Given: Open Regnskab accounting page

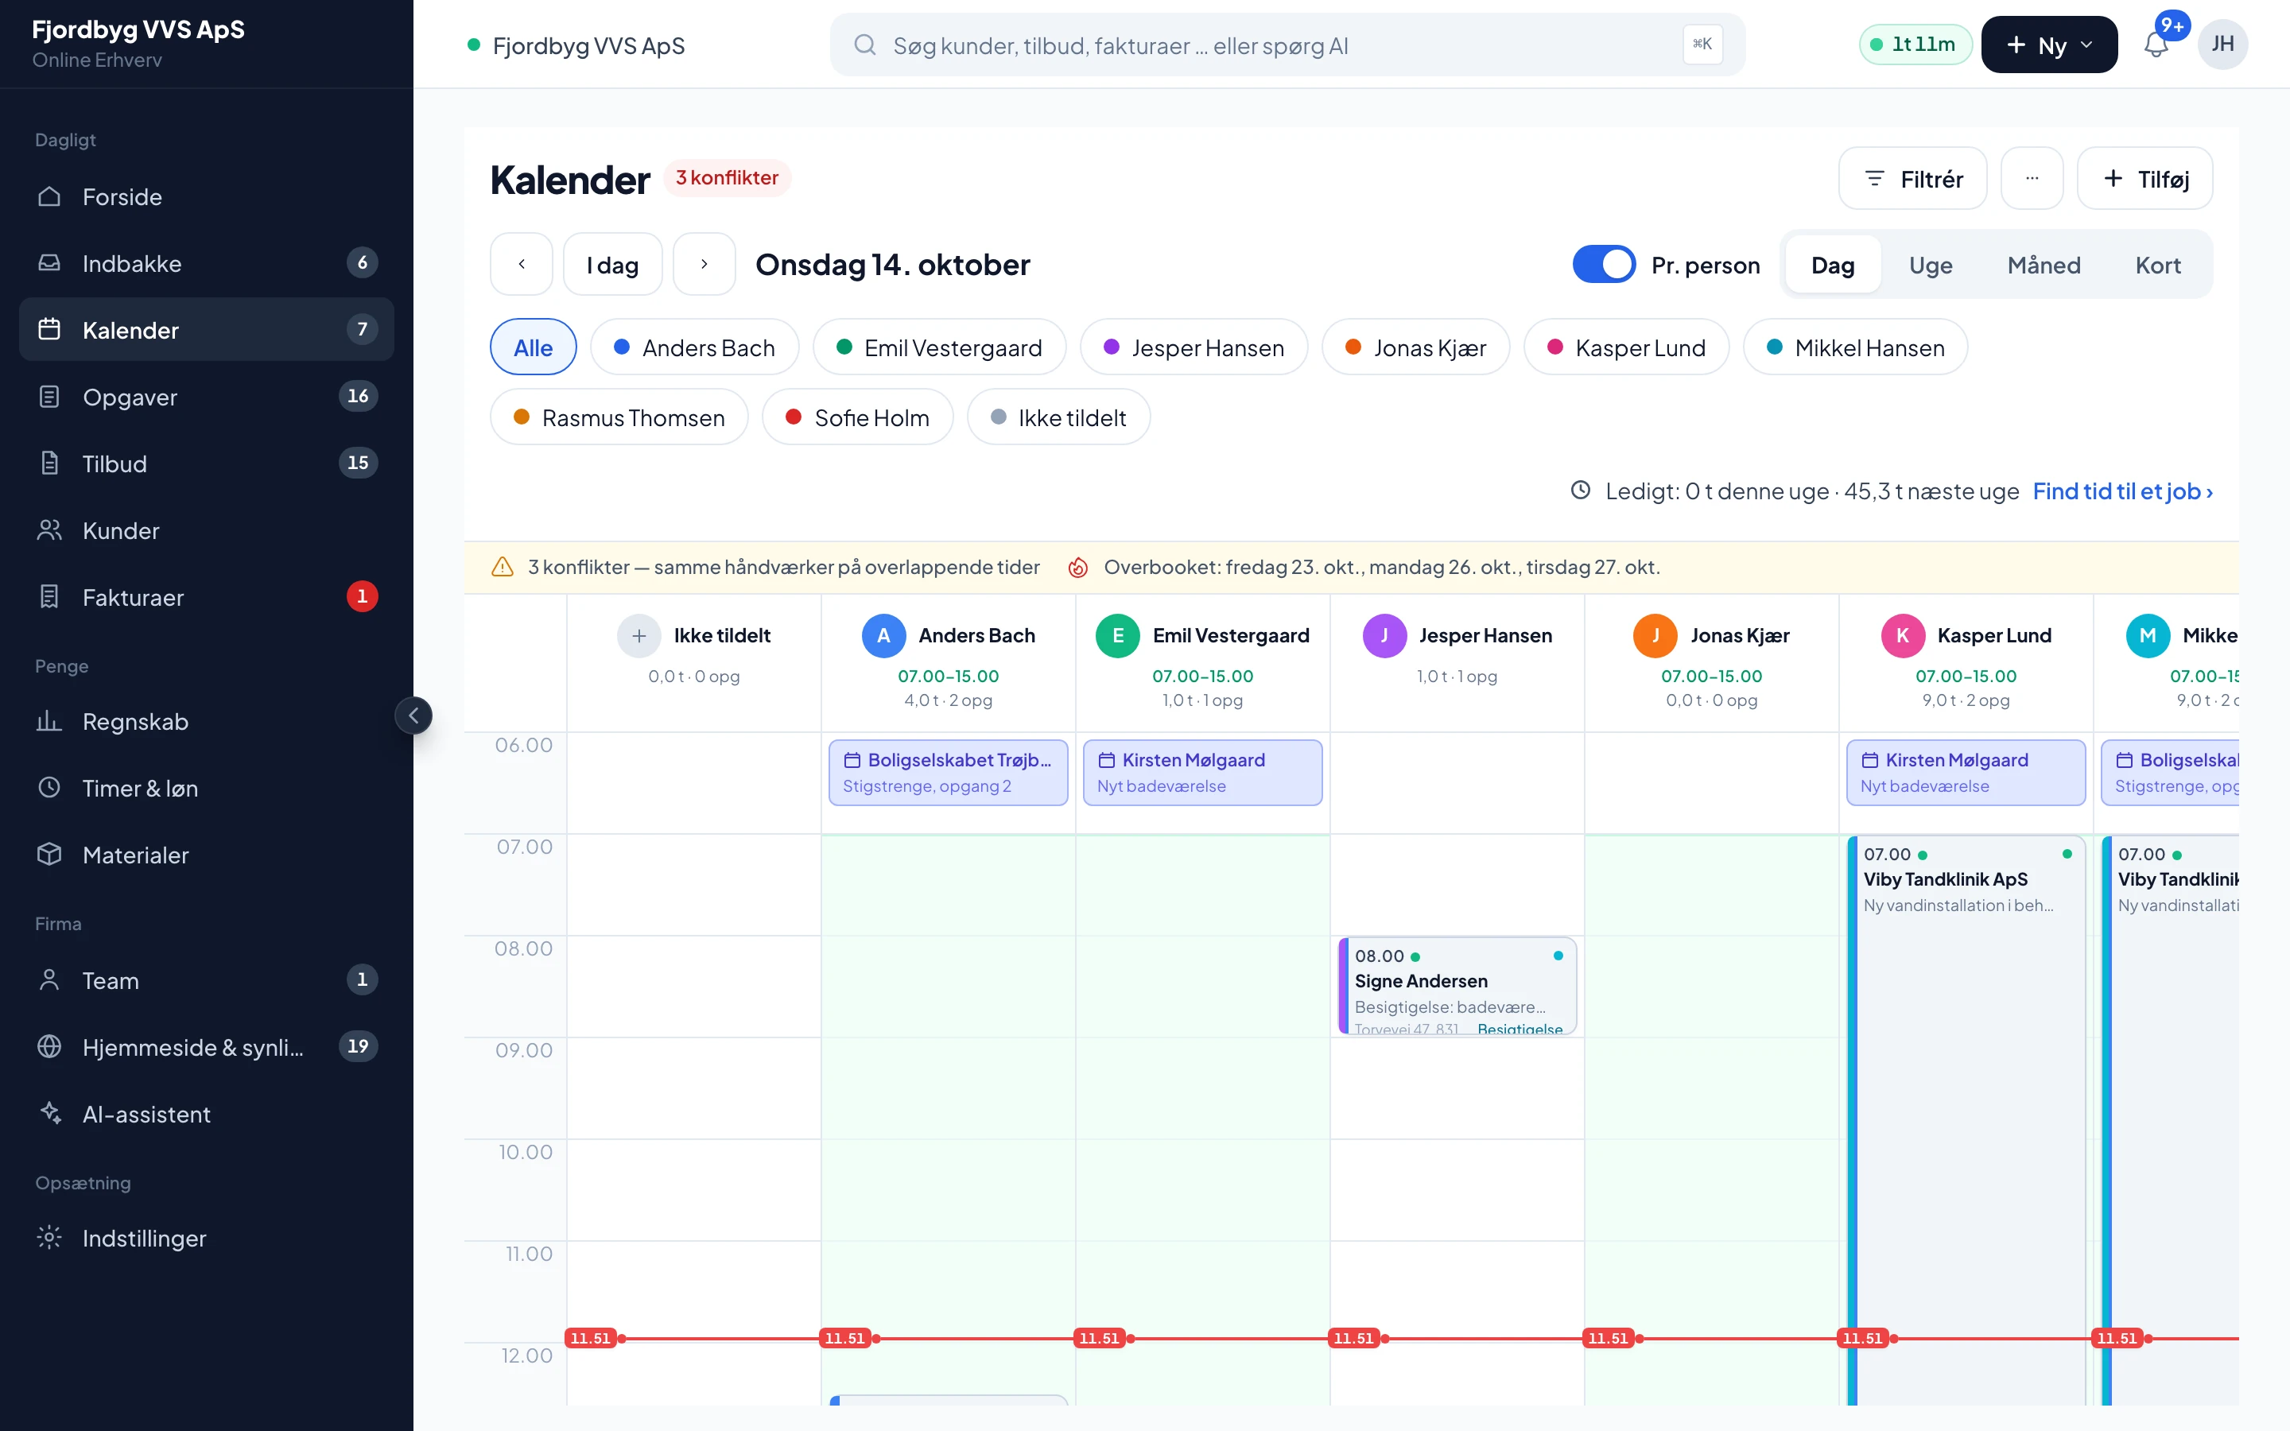Looking at the screenshot, I should (x=206, y=722).
